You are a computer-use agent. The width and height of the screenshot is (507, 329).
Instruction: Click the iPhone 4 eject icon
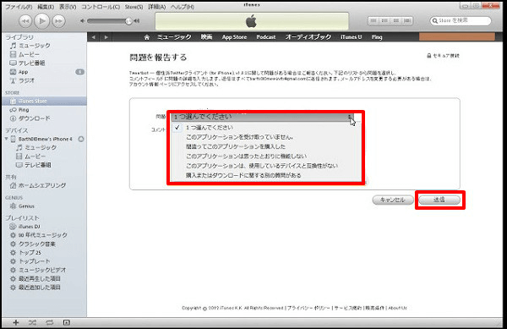pos(81,139)
